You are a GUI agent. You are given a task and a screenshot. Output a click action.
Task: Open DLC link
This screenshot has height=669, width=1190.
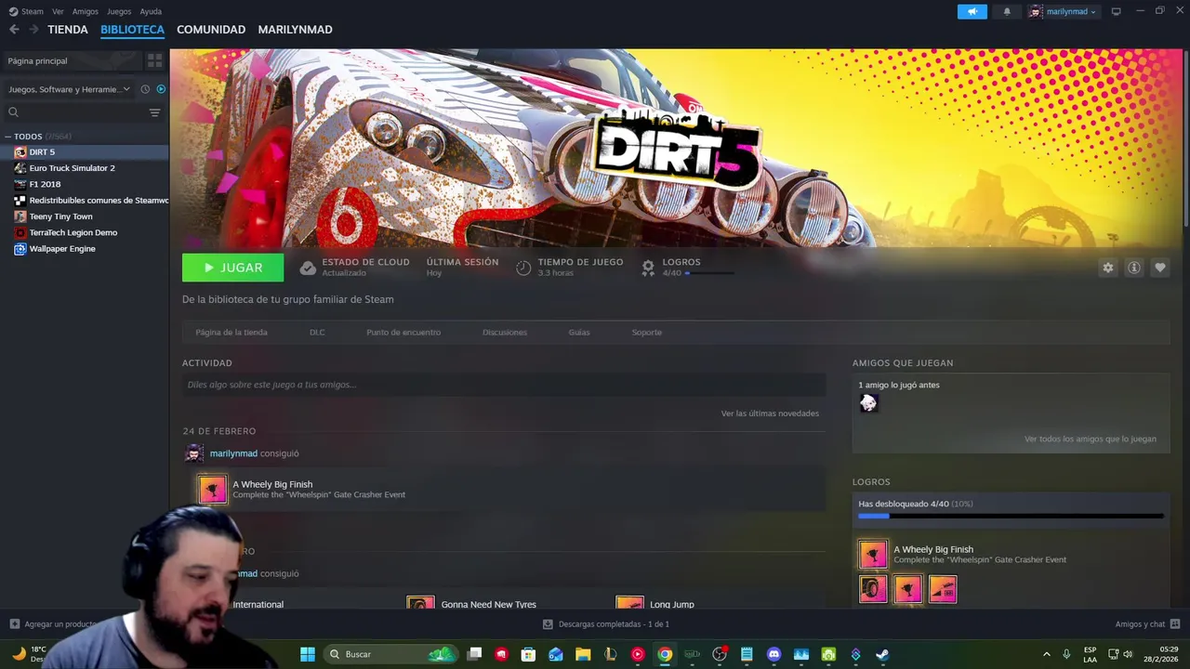[317, 332]
